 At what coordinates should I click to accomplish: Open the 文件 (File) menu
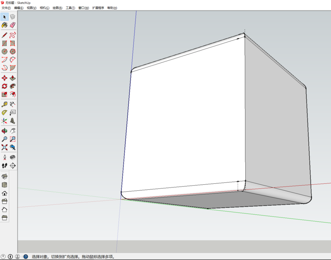click(6, 8)
